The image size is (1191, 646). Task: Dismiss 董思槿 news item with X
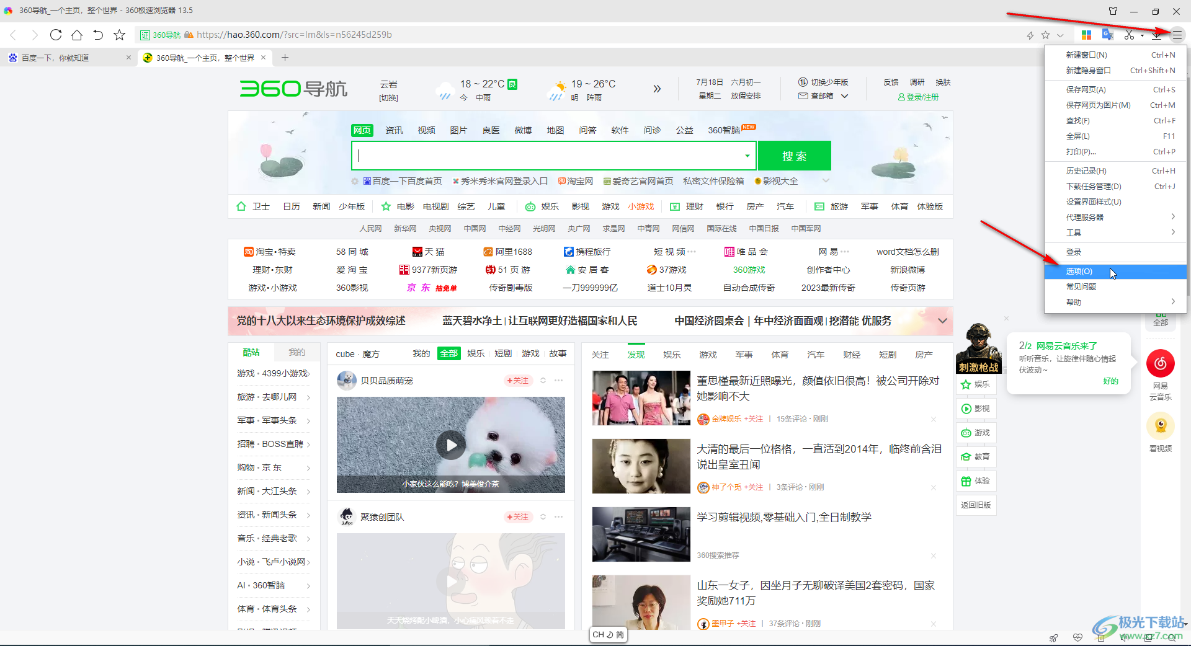click(934, 420)
